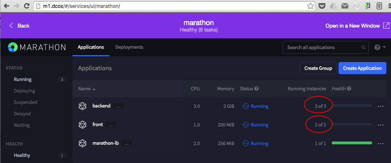Show Status column help tooltip

point(256,88)
